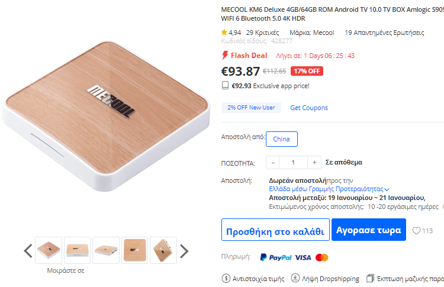
Task: Click the bulk discount copy icon
Action: pyautogui.click(x=370, y=278)
